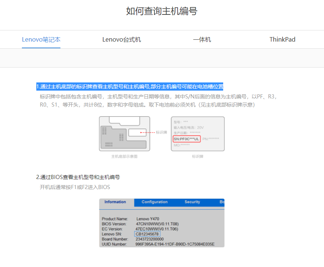The height and width of the screenshot is (267, 324).
Task: Click the Product Name value Lenovo Y470
Action: pyautogui.click(x=148, y=219)
